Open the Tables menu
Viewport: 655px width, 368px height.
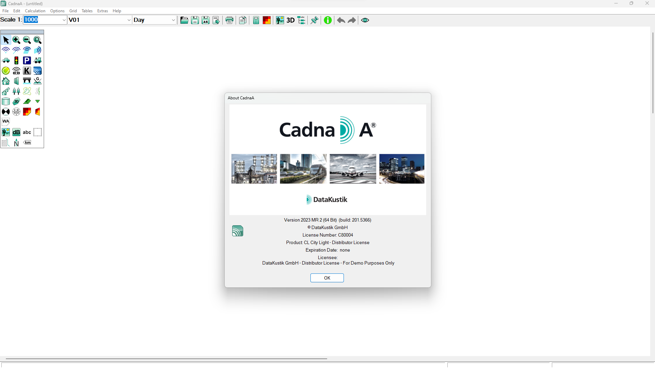pos(87,11)
